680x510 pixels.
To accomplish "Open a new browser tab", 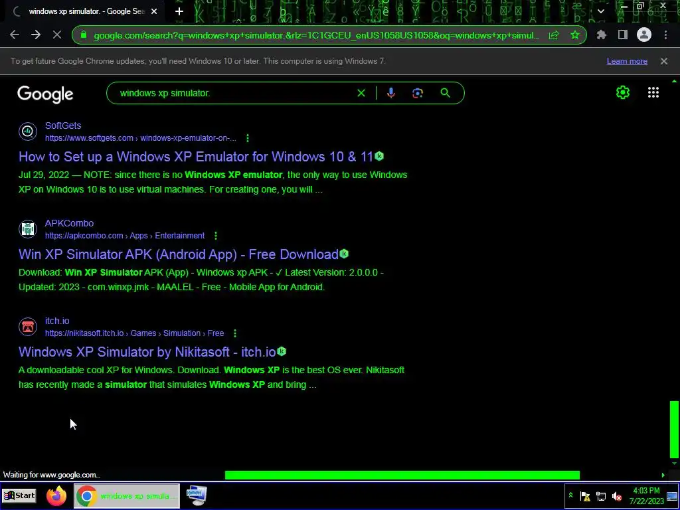I will (179, 12).
